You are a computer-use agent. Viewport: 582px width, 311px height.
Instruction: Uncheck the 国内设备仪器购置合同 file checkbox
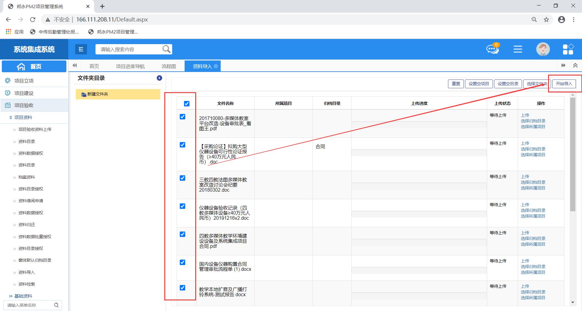click(182, 262)
